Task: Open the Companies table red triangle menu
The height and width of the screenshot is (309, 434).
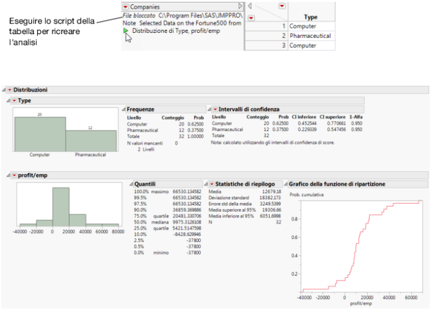Action: pos(125,7)
